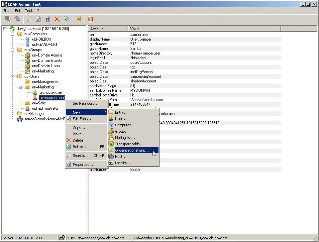Screen dimensions: 319x242
Task: Choose Set Password from context menu
Action: tap(86, 103)
